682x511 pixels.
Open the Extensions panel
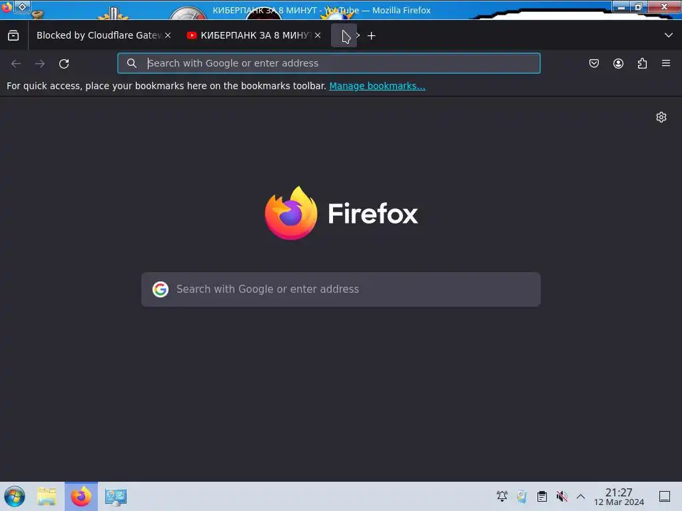click(642, 64)
